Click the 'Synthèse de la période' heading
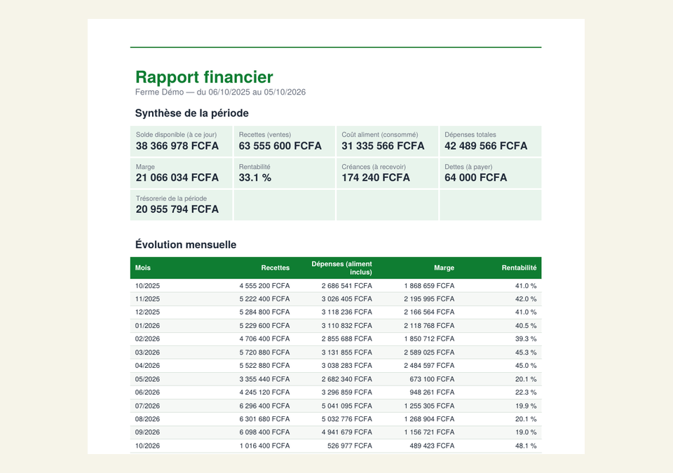 pyautogui.click(x=192, y=113)
